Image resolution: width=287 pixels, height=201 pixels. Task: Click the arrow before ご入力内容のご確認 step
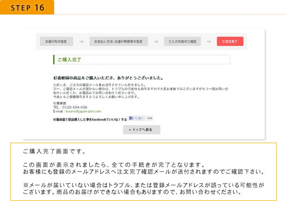[156, 42]
